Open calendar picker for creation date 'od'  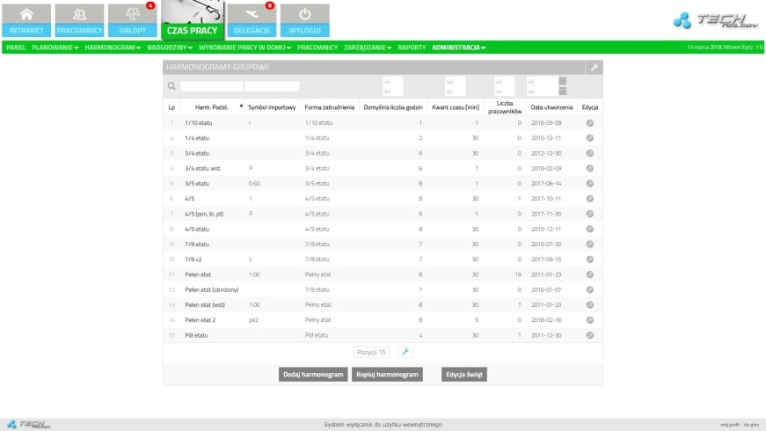click(563, 82)
